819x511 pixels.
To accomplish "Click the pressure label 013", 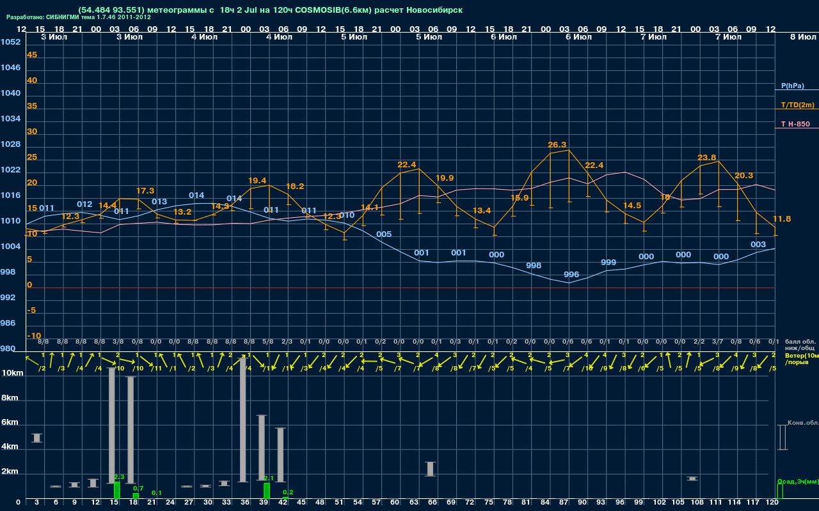I will (159, 202).
